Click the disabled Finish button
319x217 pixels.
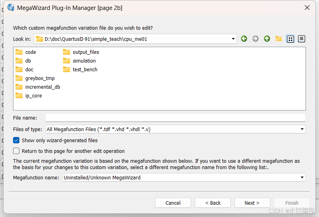(292, 203)
